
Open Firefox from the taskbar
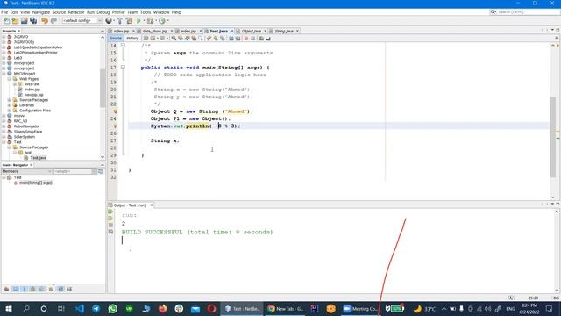162,308
